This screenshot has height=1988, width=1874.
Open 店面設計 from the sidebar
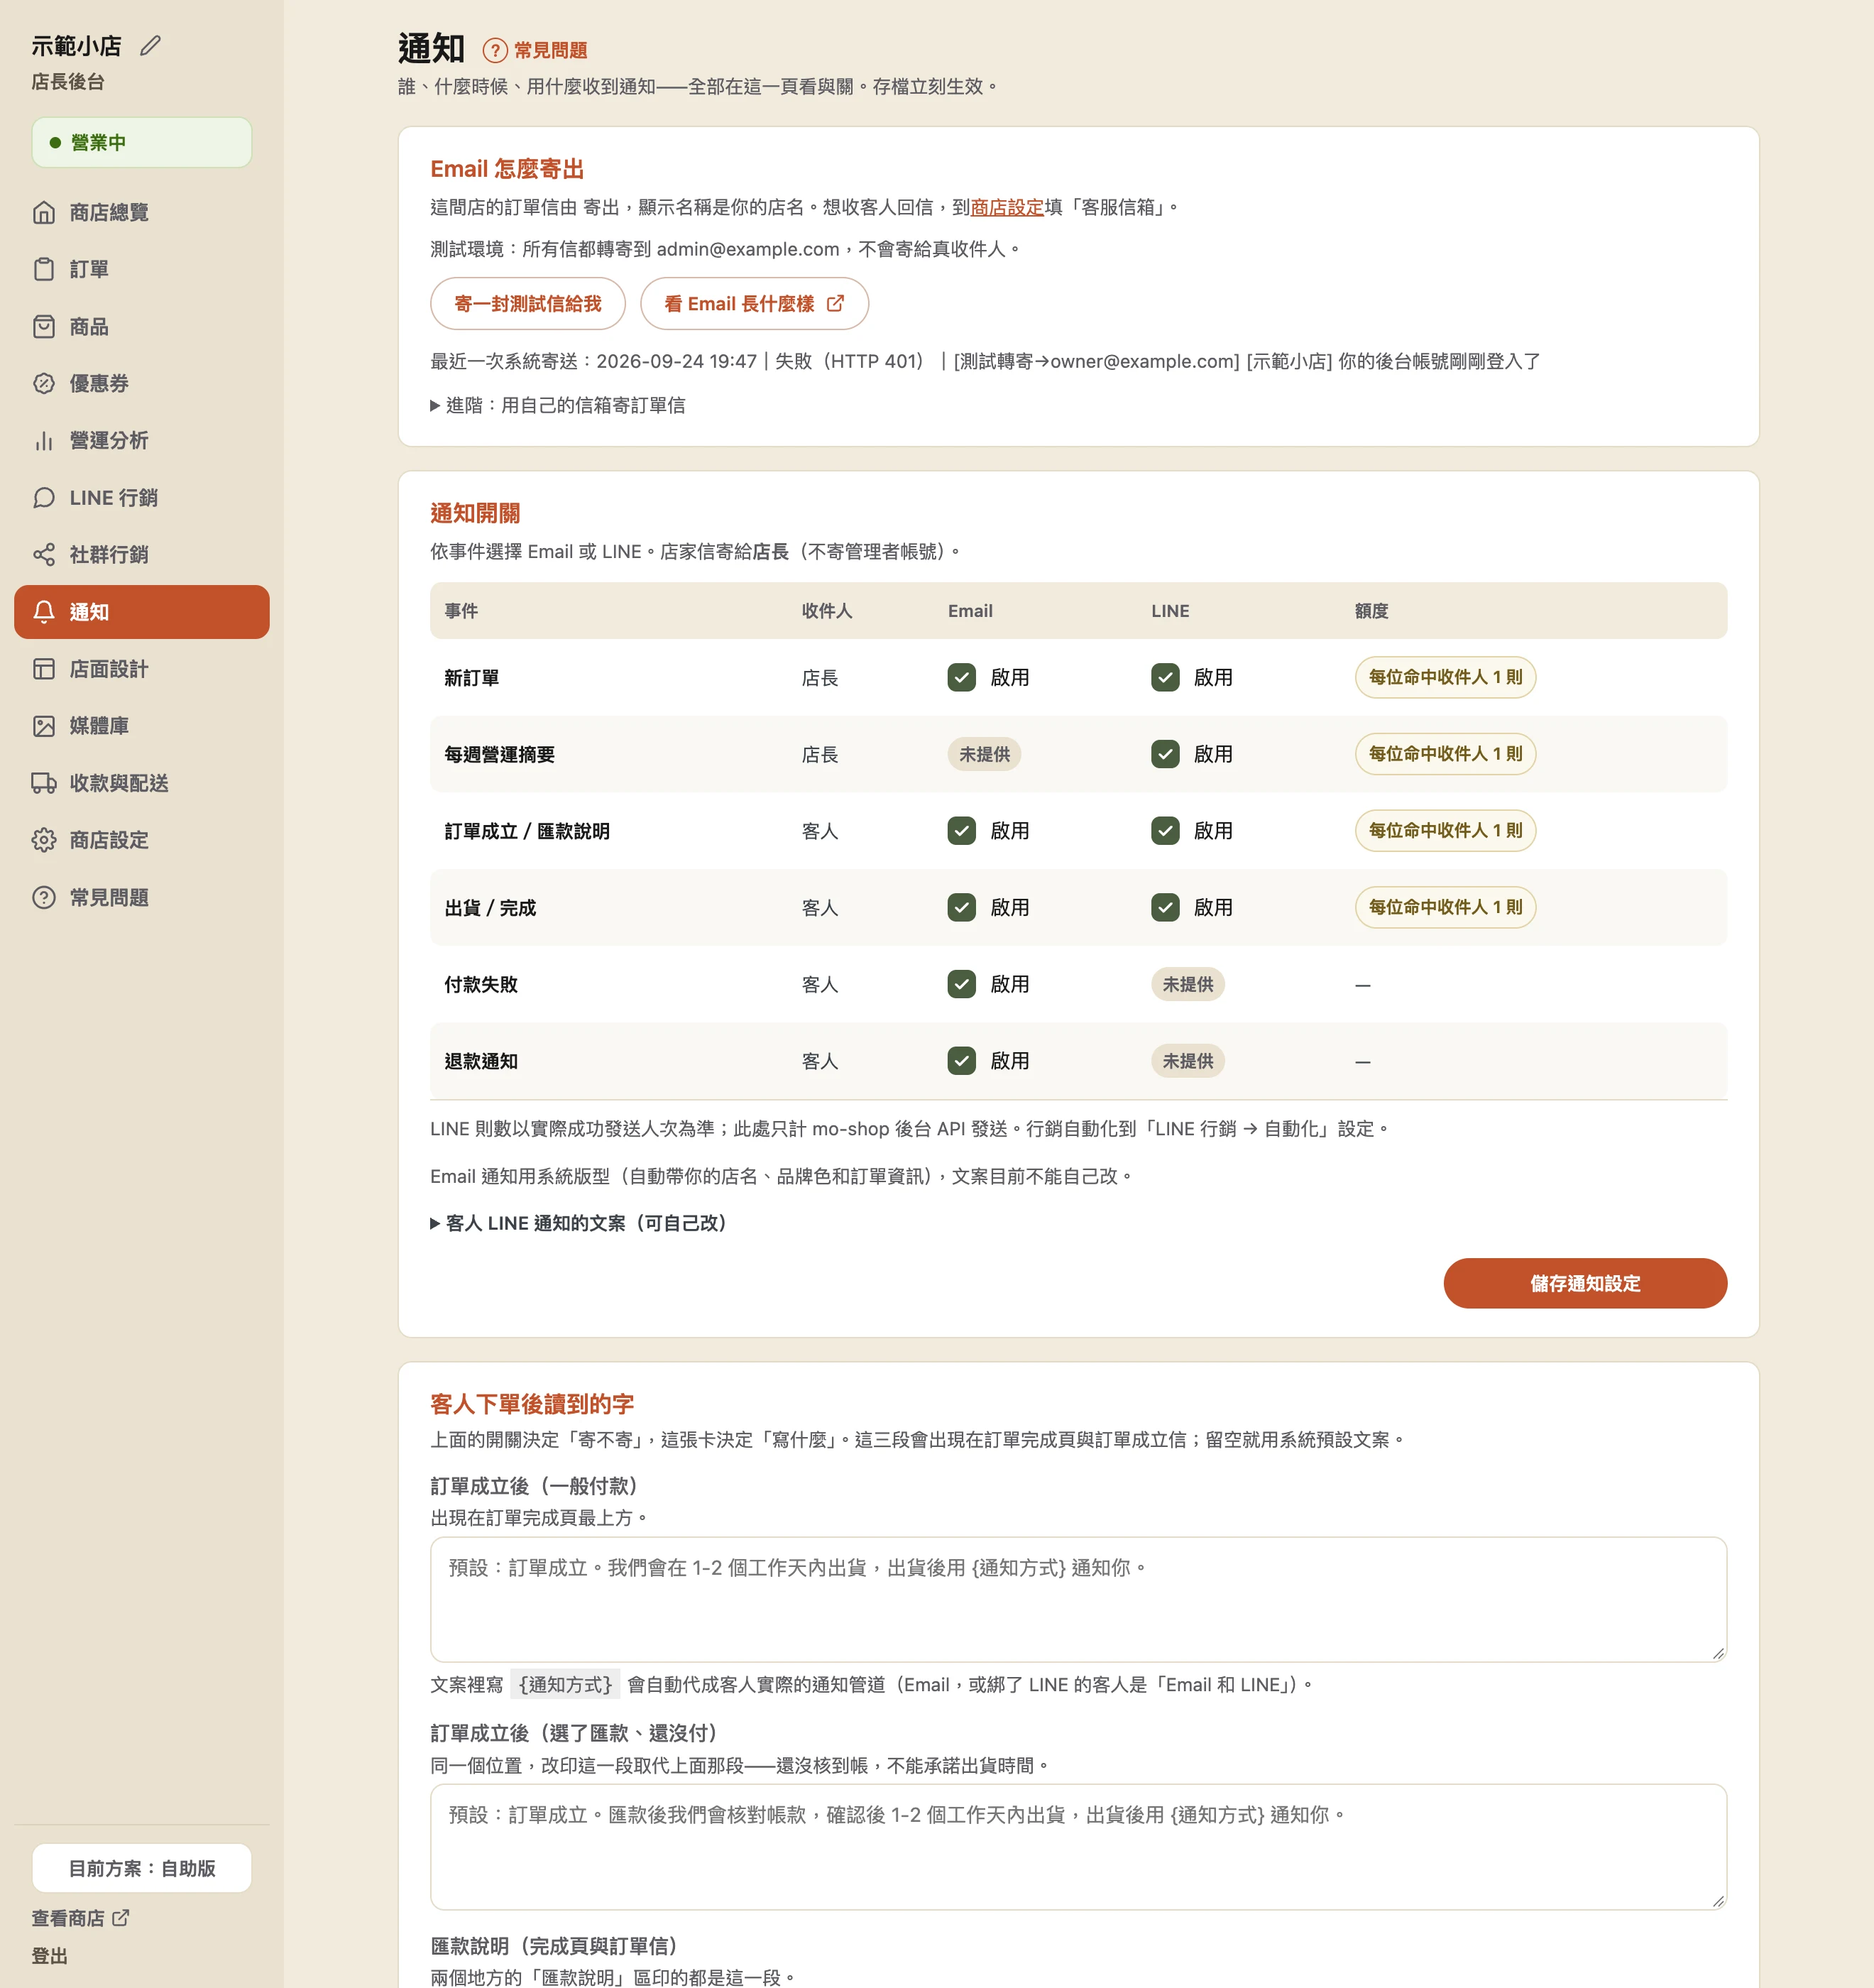tap(141, 668)
